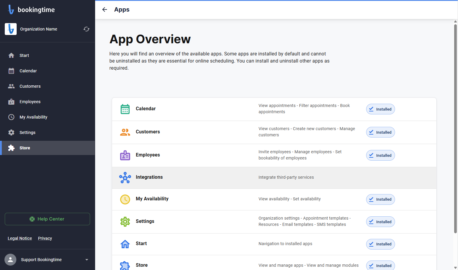Toggle the Installed chip for Employees app
The image size is (458, 270).
point(380,155)
